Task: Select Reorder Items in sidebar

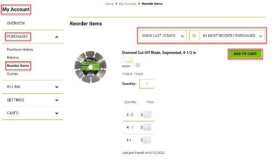Action: [18, 66]
